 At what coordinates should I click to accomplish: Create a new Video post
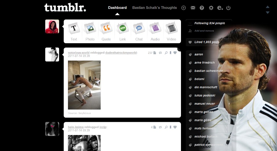click(x=171, y=32)
